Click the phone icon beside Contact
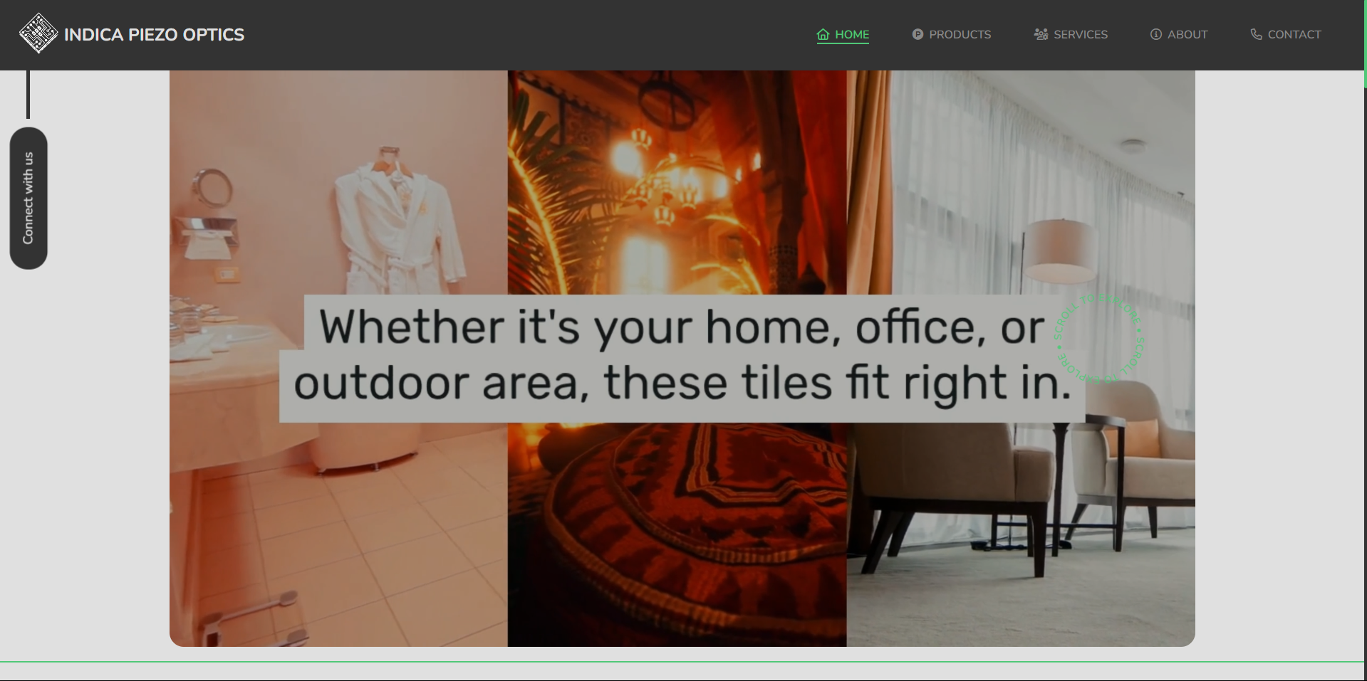This screenshot has width=1367, height=681. tap(1256, 34)
